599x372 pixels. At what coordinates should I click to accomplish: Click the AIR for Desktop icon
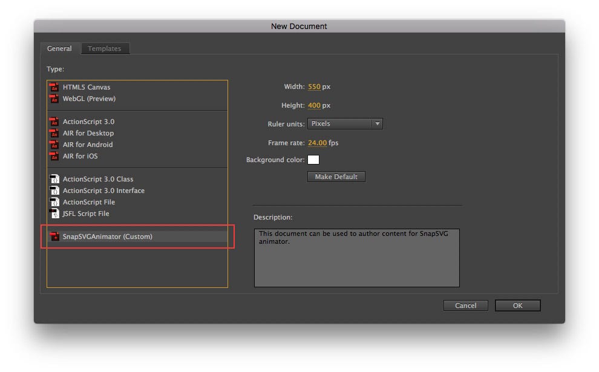pos(54,133)
